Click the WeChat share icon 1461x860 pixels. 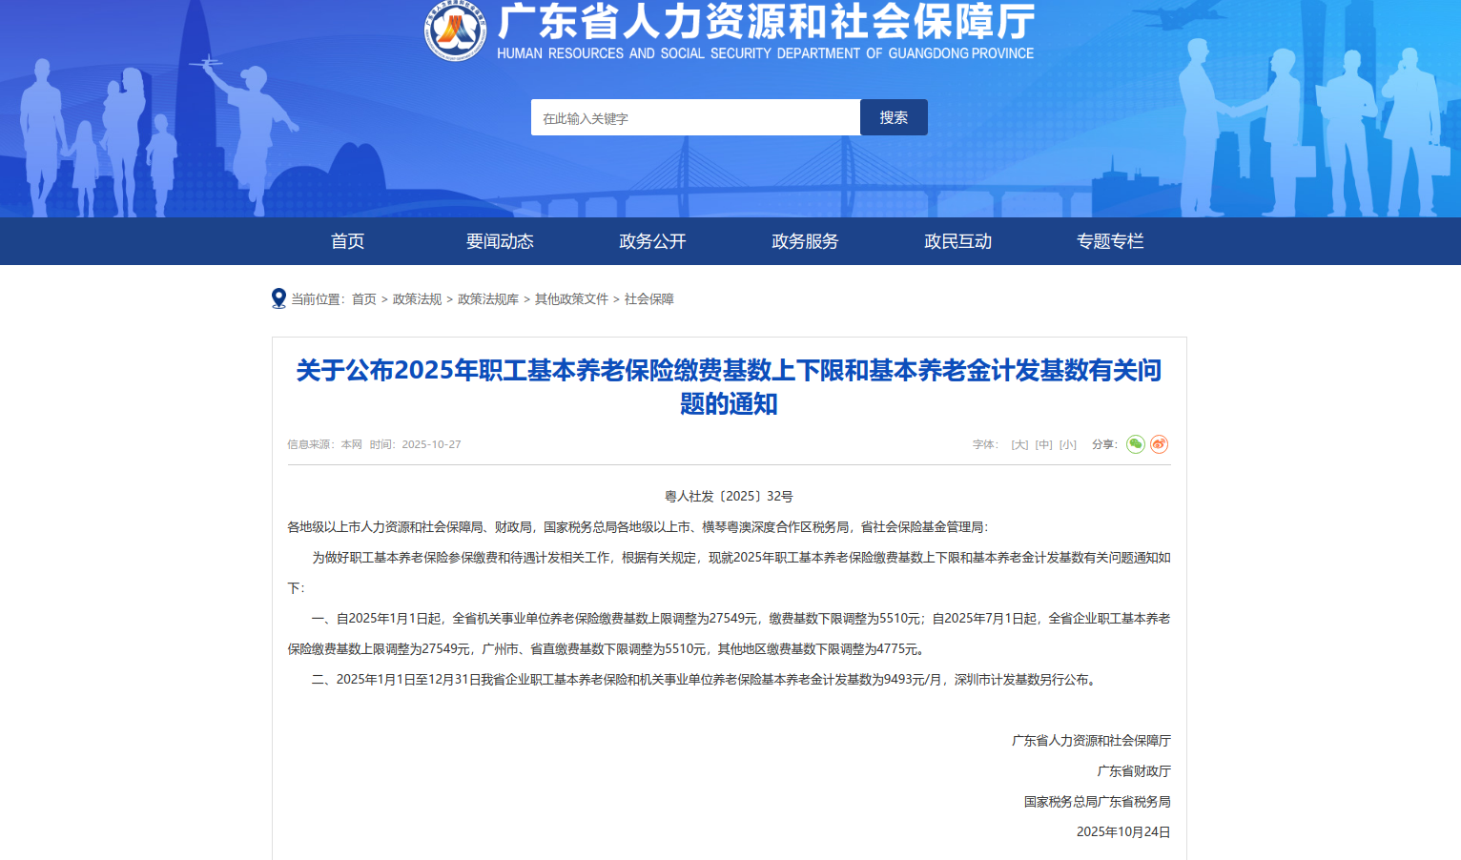(1135, 444)
